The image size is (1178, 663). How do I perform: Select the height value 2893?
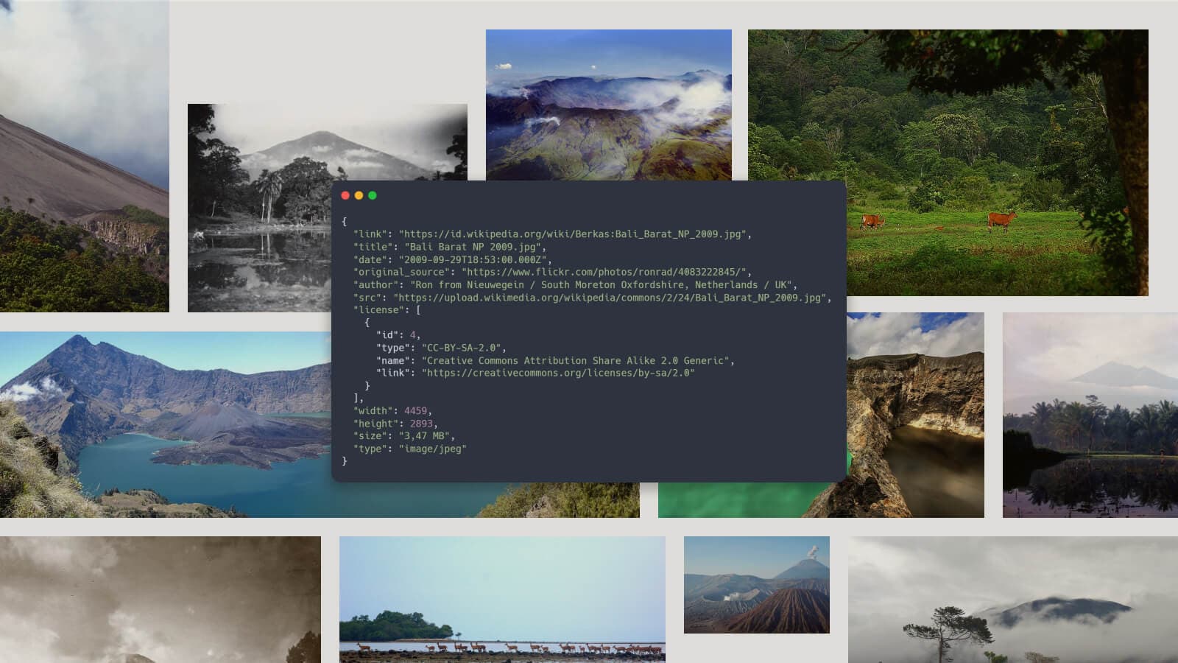click(x=421, y=424)
